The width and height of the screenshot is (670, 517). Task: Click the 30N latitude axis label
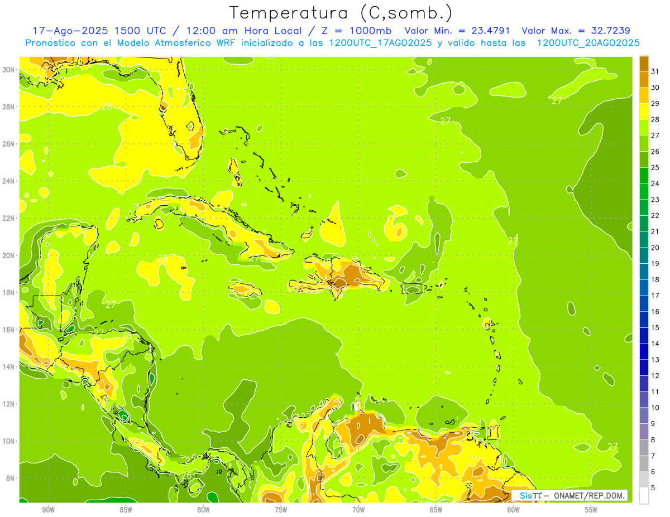pyautogui.click(x=9, y=70)
